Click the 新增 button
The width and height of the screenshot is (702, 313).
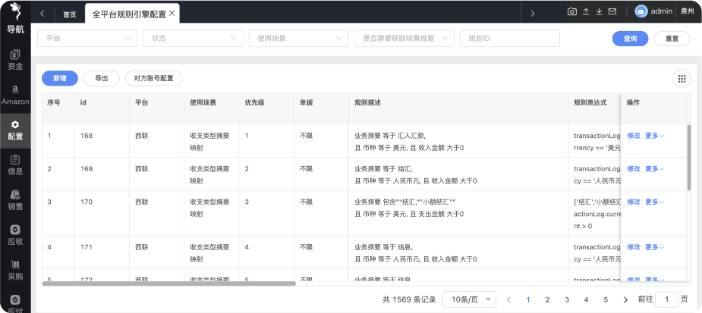click(59, 78)
